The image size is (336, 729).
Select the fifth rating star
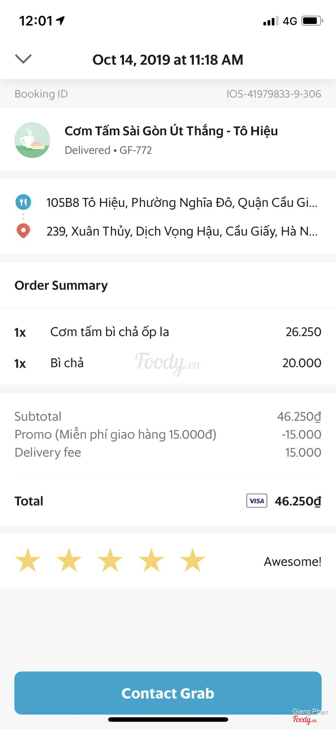(192, 560)
